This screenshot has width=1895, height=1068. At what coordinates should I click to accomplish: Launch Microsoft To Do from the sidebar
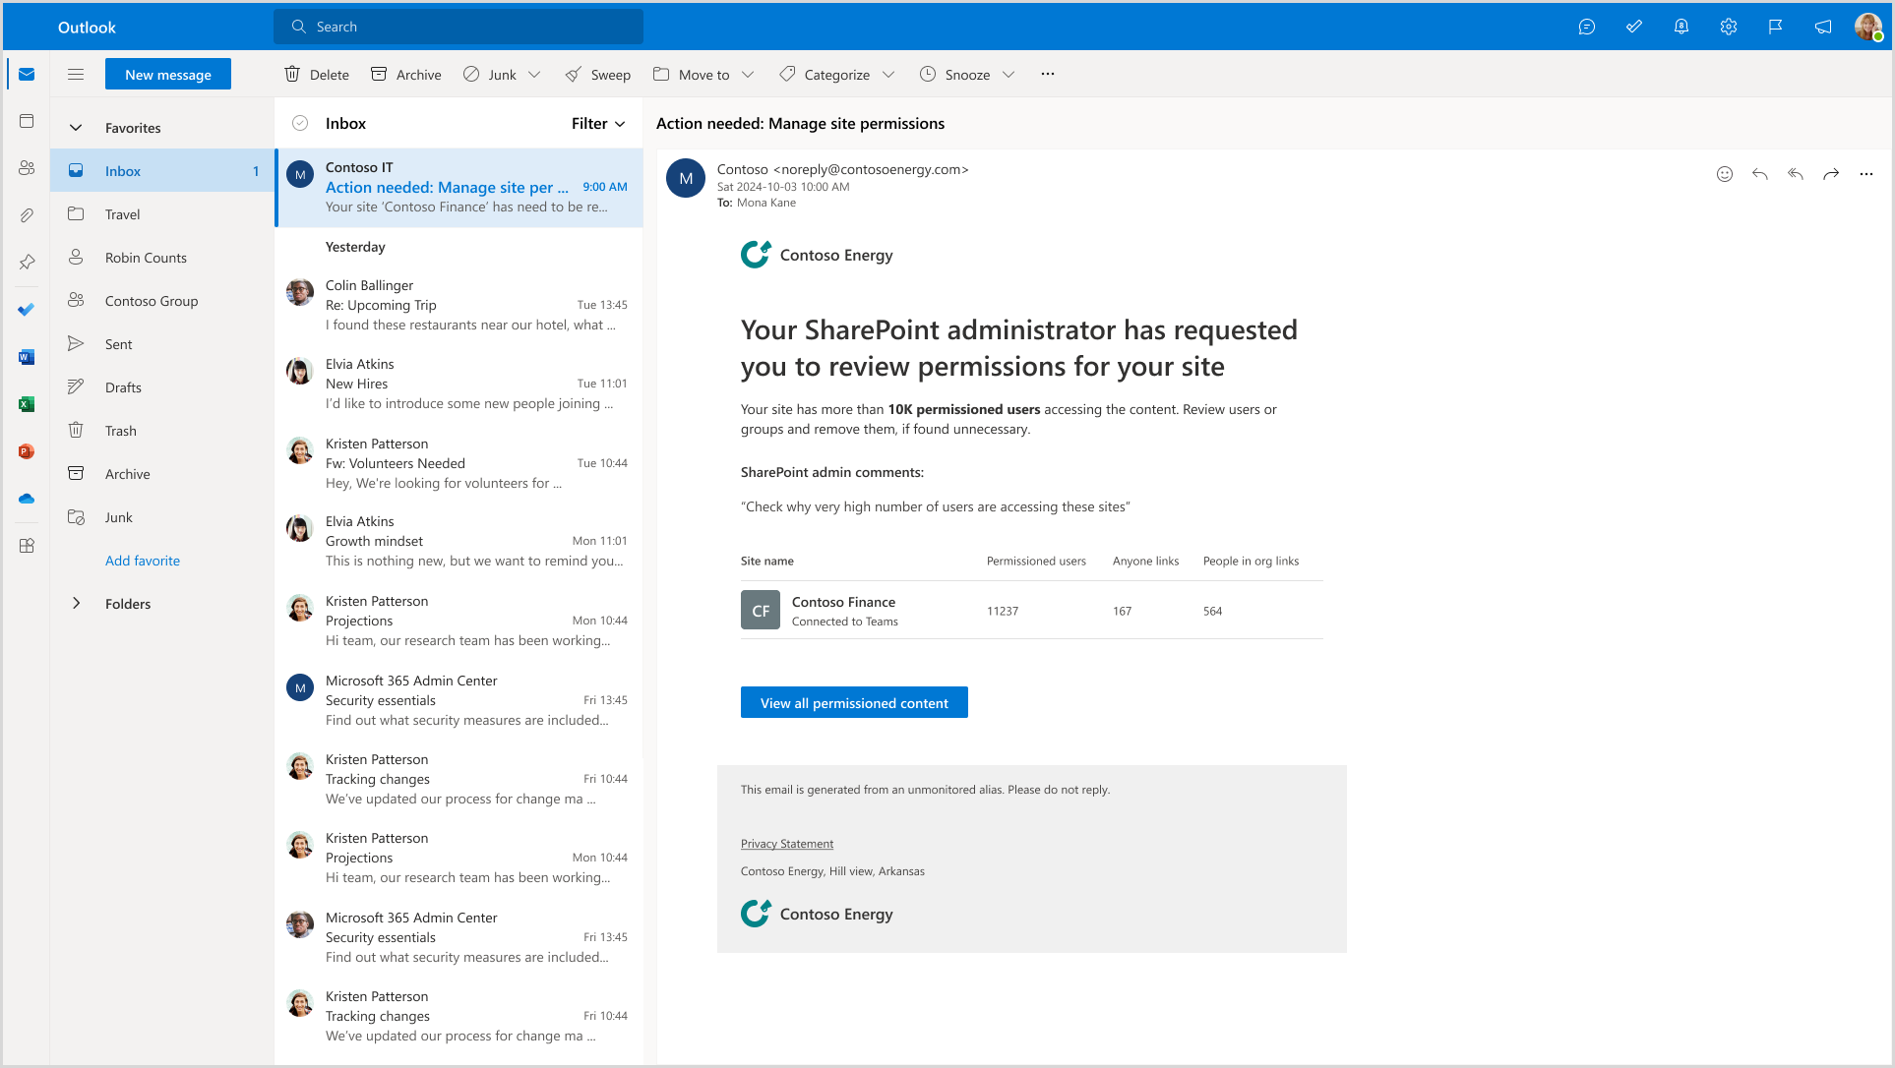(x=26, y=309)
